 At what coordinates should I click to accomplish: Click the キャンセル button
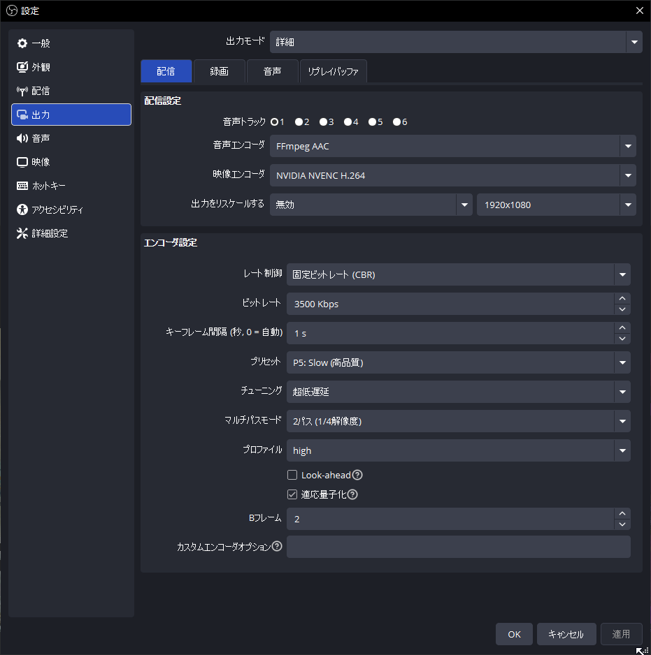click(x=566, y=634)
